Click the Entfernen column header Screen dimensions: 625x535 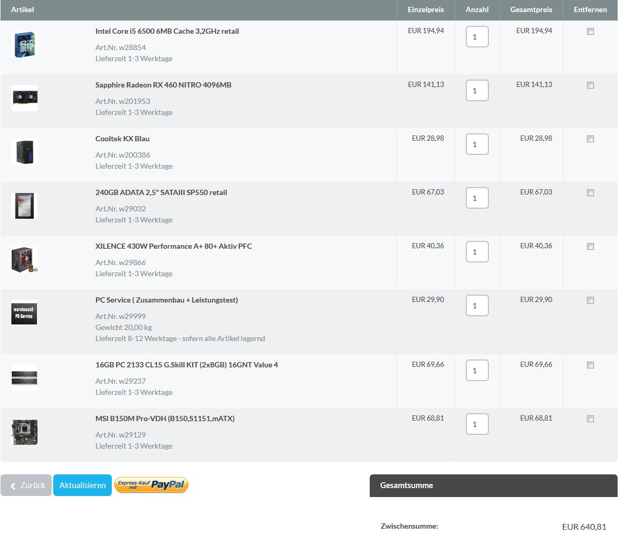590,9
